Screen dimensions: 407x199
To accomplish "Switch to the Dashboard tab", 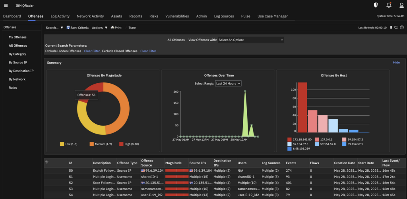I will 12,16.
